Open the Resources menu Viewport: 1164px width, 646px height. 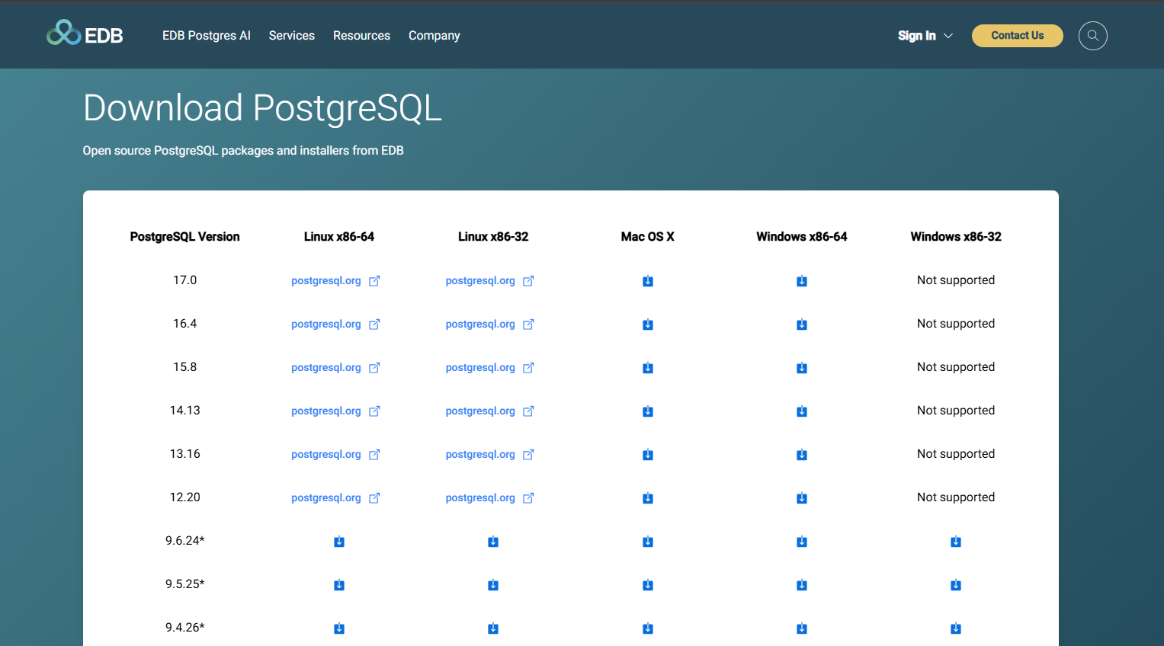pyautogui.click(x=361, y=36)
